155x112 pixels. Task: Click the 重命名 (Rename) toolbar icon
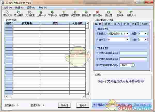120,13
